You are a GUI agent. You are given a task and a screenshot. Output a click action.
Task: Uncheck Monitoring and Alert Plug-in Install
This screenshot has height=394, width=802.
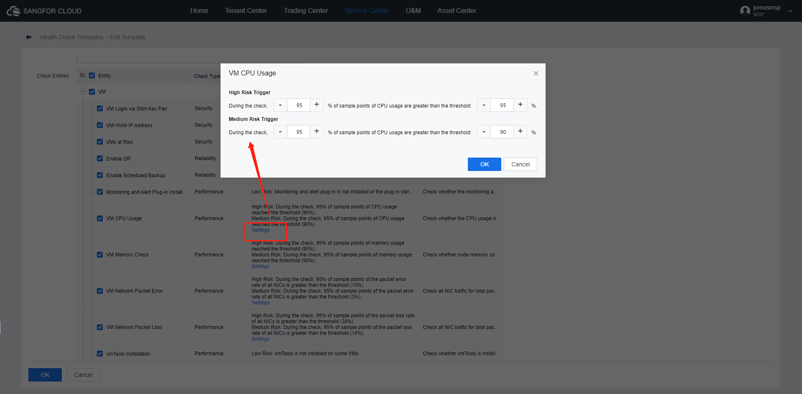click(x=100, y=192)
